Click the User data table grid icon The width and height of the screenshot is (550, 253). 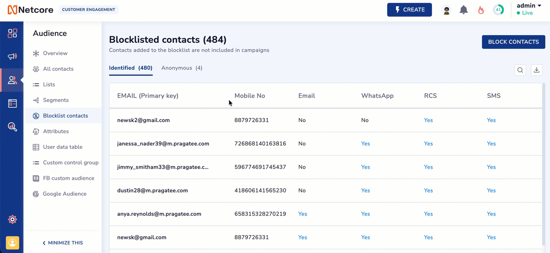click(36, 147)
